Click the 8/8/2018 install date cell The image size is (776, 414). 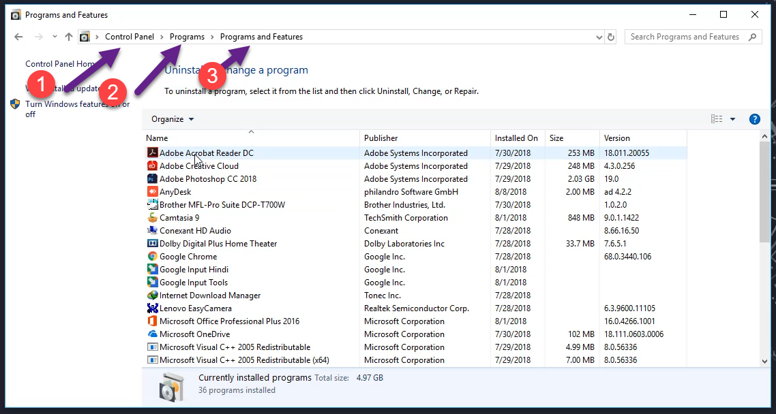pyautogui.click(x=511, y=191)
